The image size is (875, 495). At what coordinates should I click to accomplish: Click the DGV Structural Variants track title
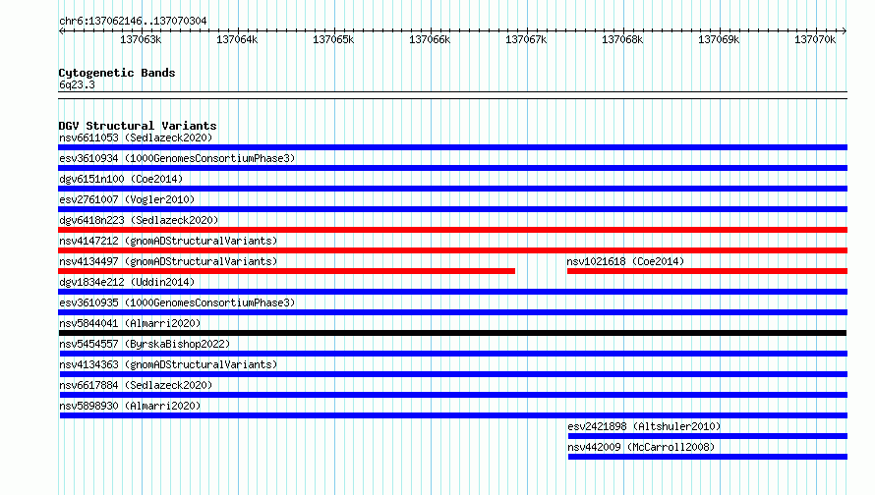click(138, 126)
